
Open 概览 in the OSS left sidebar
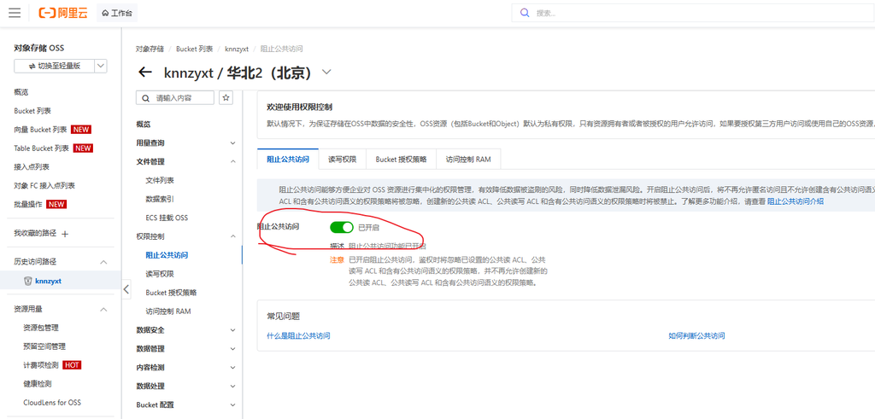pyautogui.click(x=21, y=92)
